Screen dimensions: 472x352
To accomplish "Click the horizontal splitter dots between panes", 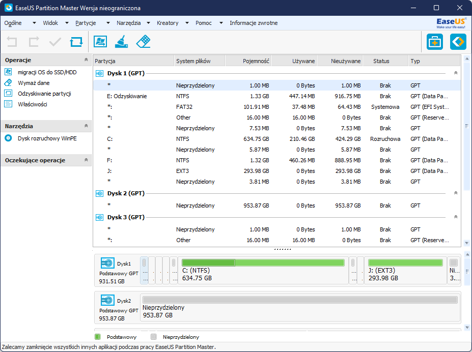I will coord(283,249).
